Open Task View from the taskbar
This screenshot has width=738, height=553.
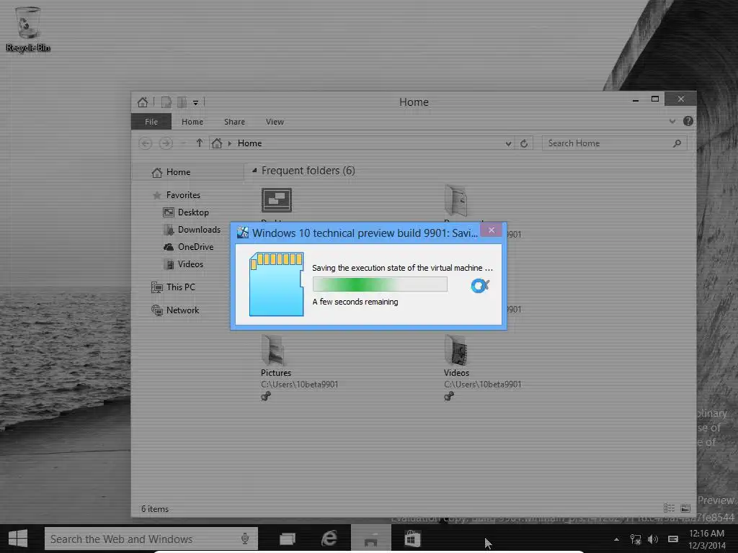pyautogui.click(x=288, y=539)
